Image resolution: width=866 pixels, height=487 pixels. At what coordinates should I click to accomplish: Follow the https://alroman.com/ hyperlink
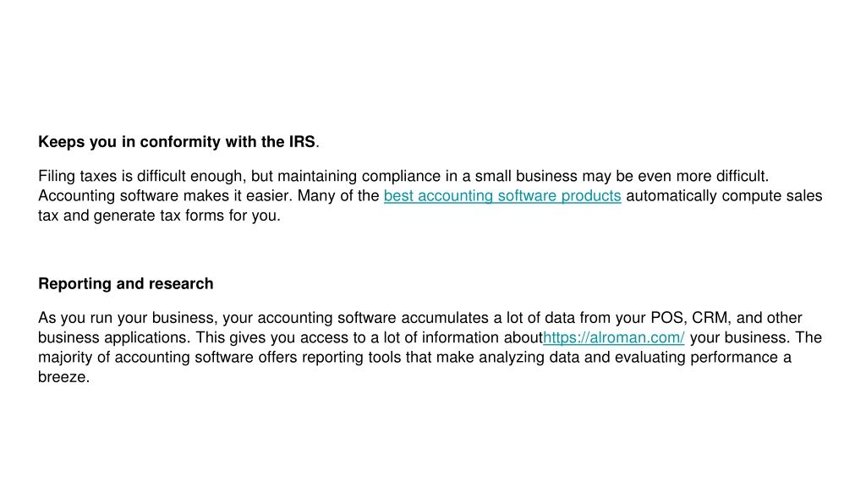614,337
